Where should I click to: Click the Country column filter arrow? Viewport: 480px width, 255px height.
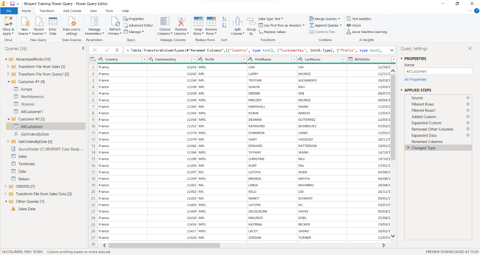[144, 59]
